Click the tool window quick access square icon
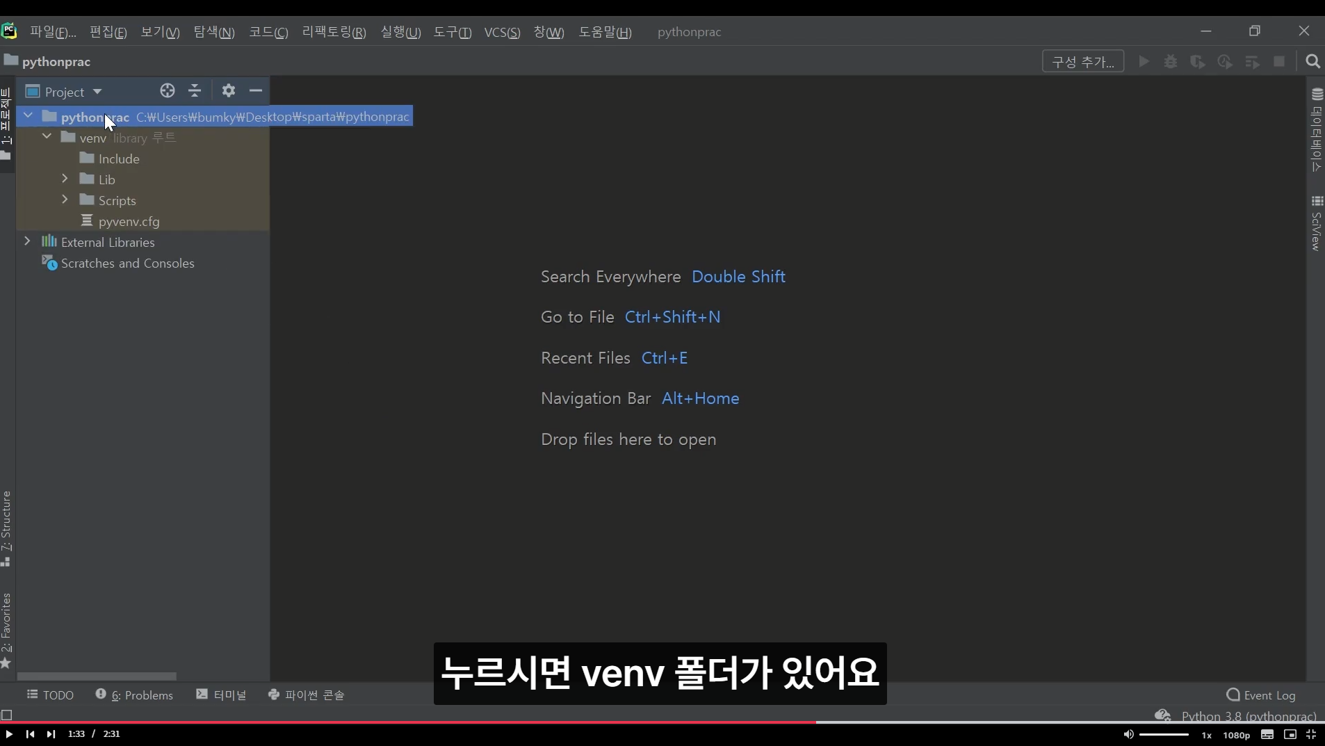1325x746 pixels. [7, 715]
